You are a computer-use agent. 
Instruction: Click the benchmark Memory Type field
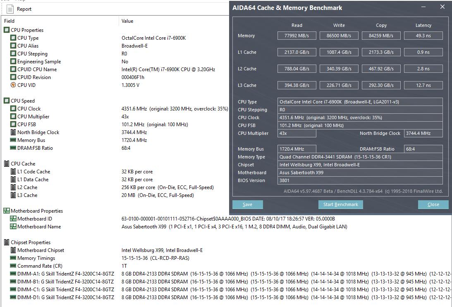(360, 157)
